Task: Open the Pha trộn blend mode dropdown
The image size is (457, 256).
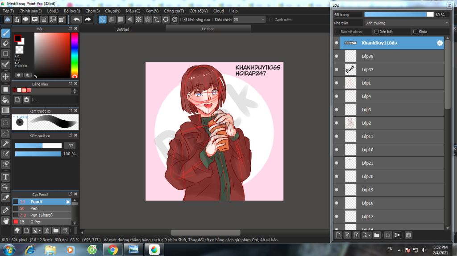Action: pyautogui.click(x=407, y=23)
